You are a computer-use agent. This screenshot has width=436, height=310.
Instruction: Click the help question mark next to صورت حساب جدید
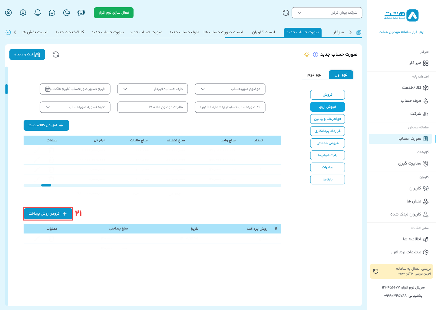point(315,54)
